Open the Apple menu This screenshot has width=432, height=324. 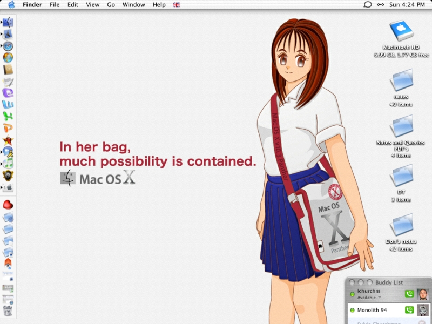pyautogui.click(x=11, y=5)
